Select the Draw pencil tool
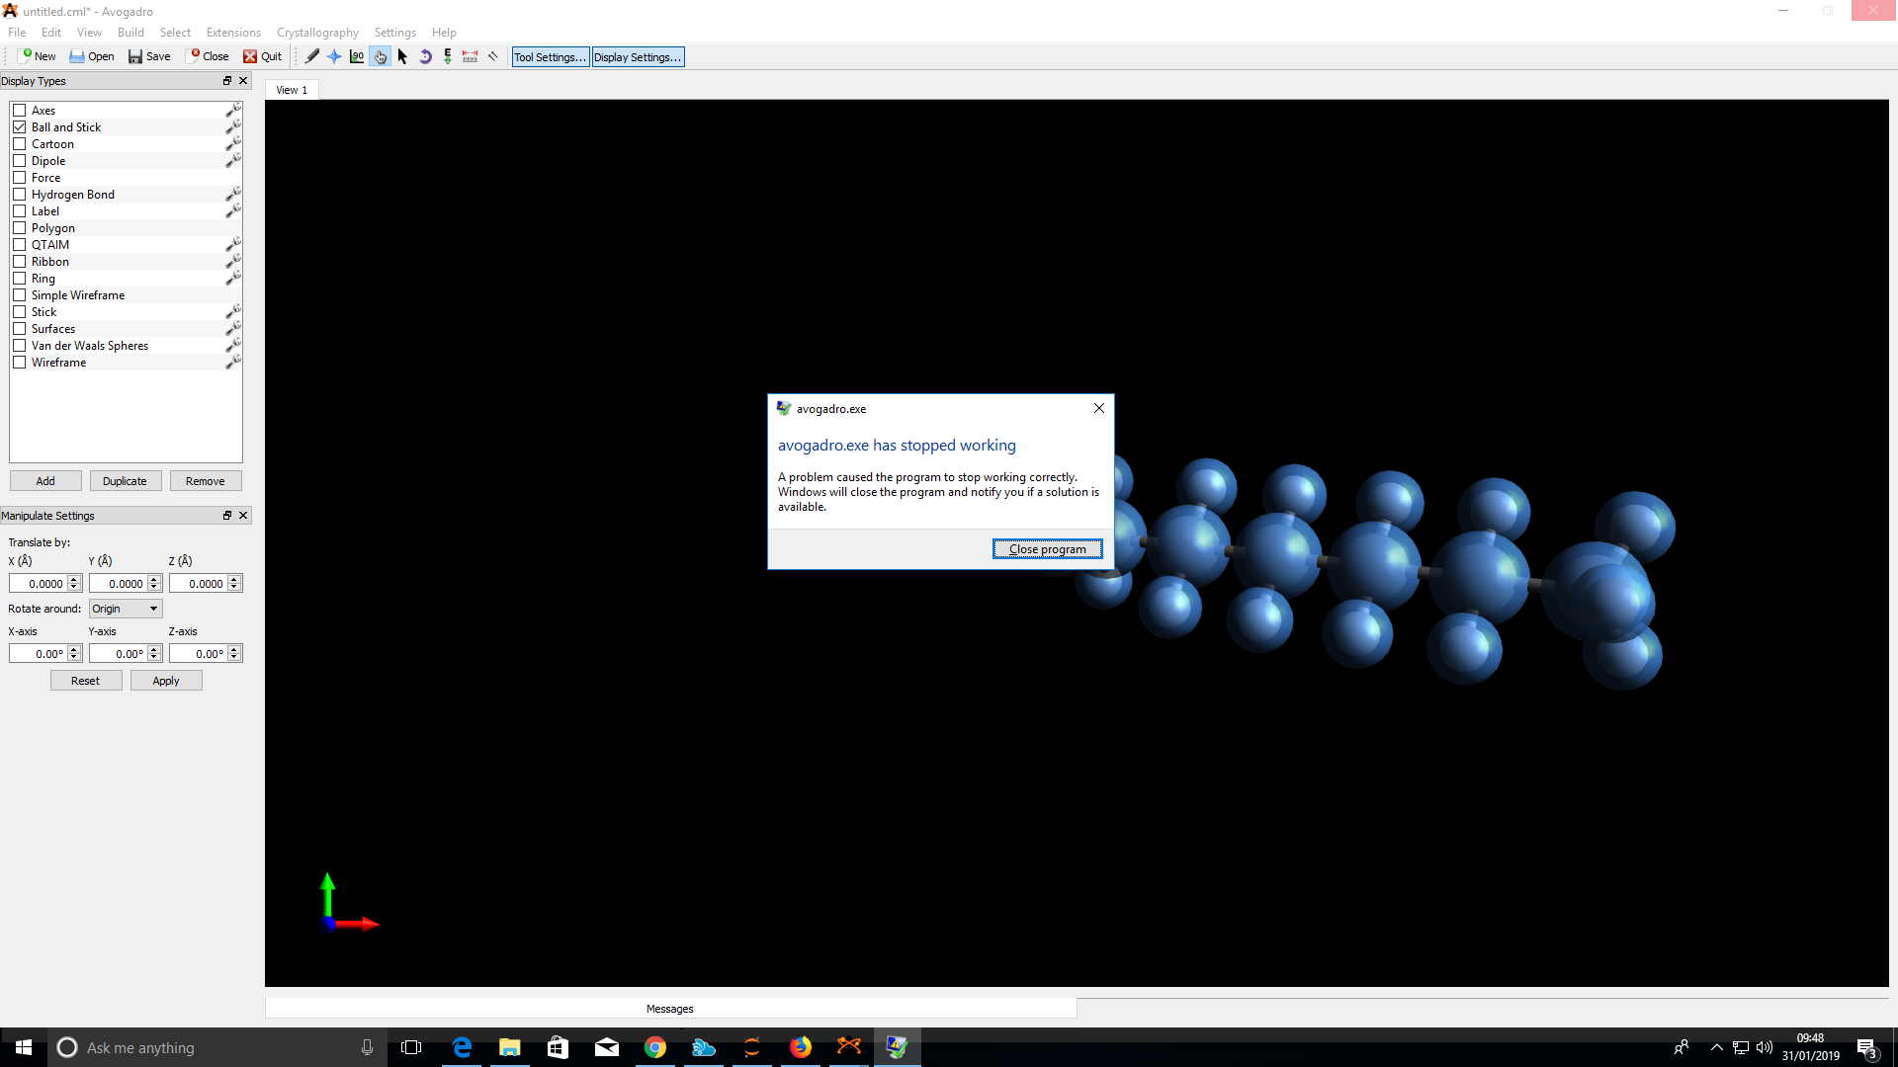Screen dimensions: 1898x1067 pos(312,56)
